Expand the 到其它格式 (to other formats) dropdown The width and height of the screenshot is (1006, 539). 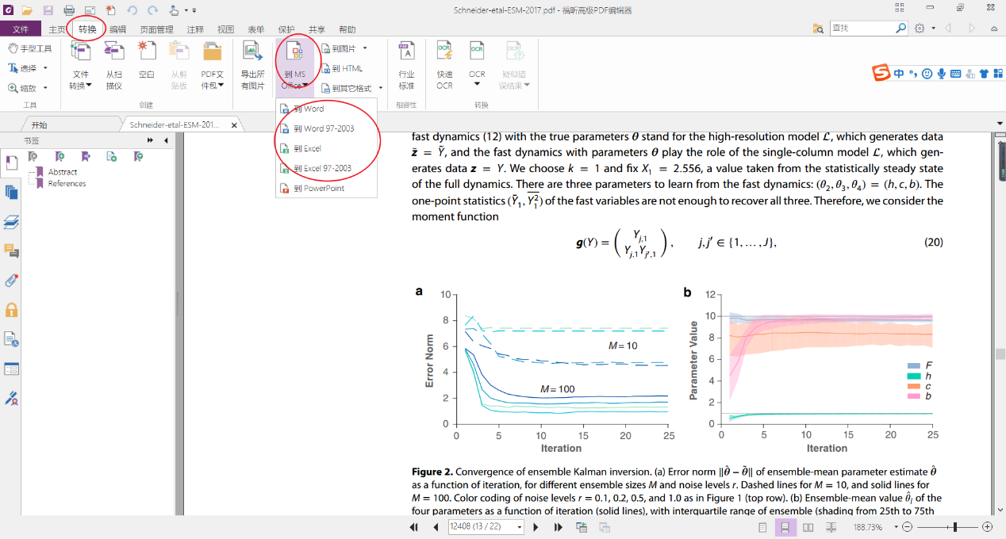pyautogui.click(x=381, y=88)
